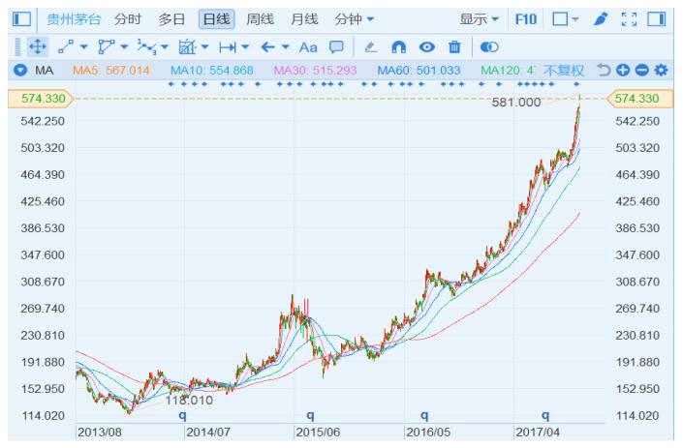Click the 118.010 low price label
The image size is (683, 448).
click(x=189, y=401)
